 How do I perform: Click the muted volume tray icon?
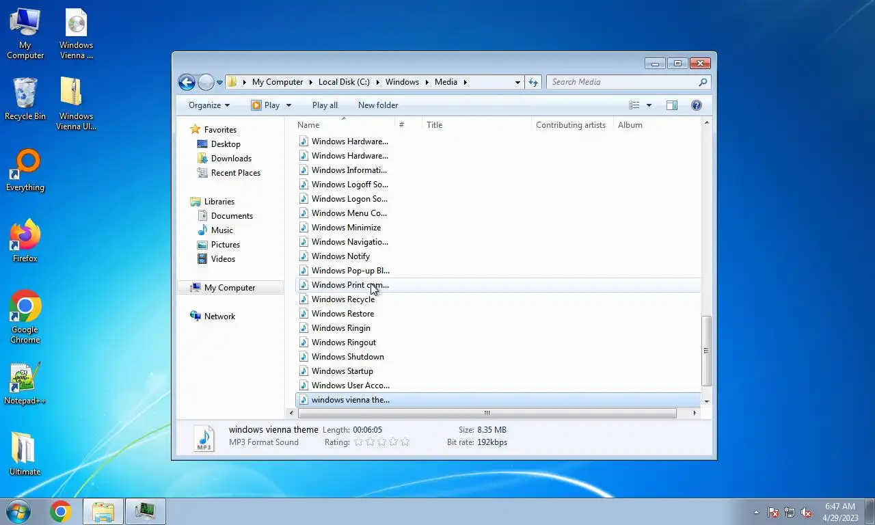coord(806,512)
